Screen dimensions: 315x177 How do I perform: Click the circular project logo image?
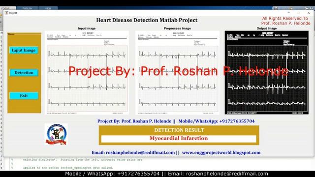pos(56,134)
